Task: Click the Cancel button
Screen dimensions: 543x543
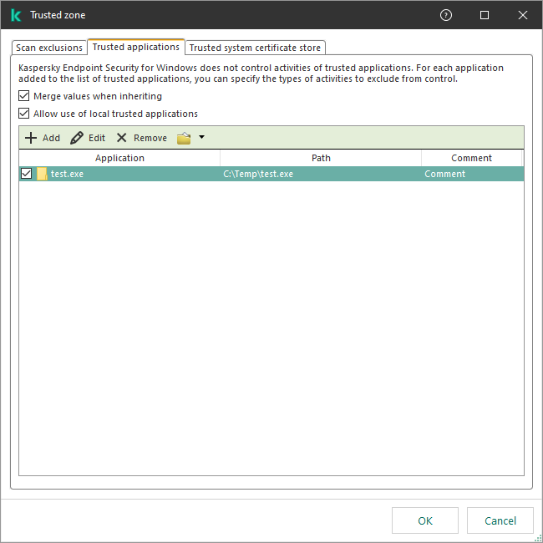Action: [500, 520]
